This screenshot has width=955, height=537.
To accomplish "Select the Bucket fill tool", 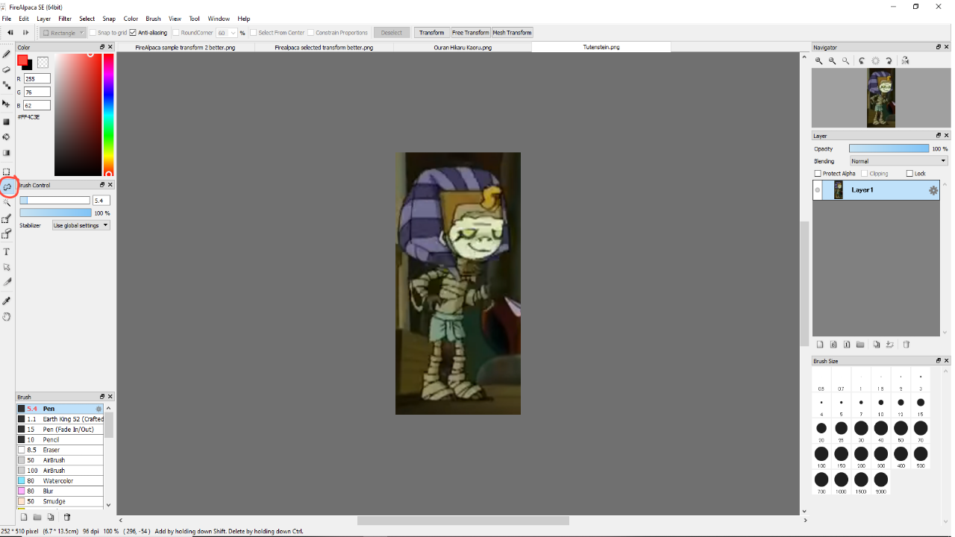I will pos(7,137).
